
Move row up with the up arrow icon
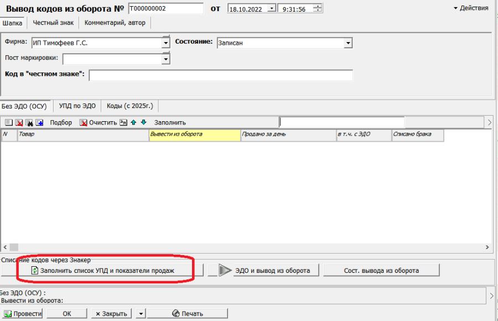[x=133, y=122]
